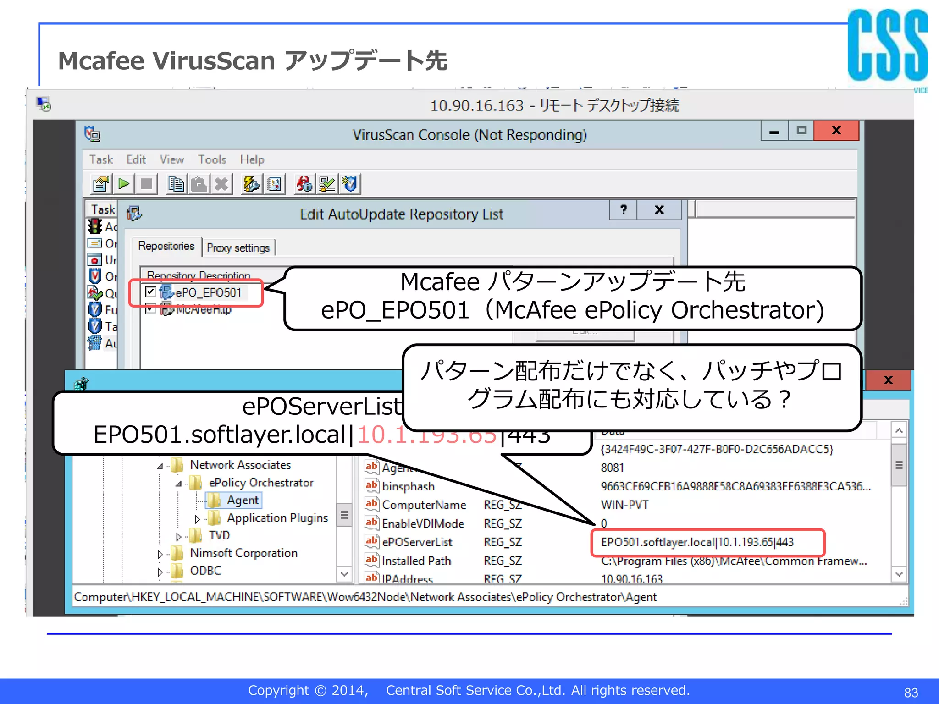Expand the Application Plugins registry key

click(x=197, y=519)
